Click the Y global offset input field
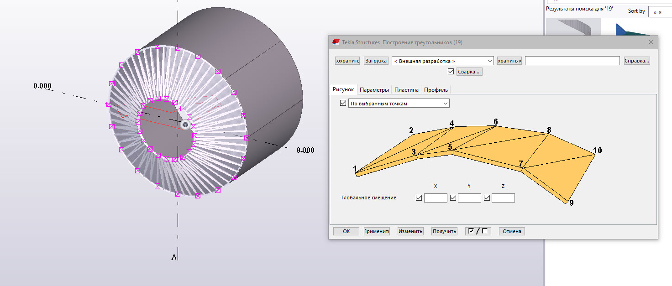Image resolution: width=672 pixels, height=286 pixels. pos(469,198)
